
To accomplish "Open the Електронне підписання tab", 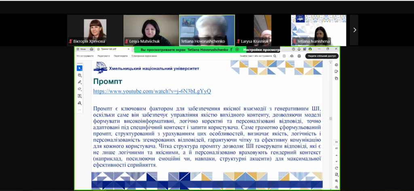I will click(144, 56).
